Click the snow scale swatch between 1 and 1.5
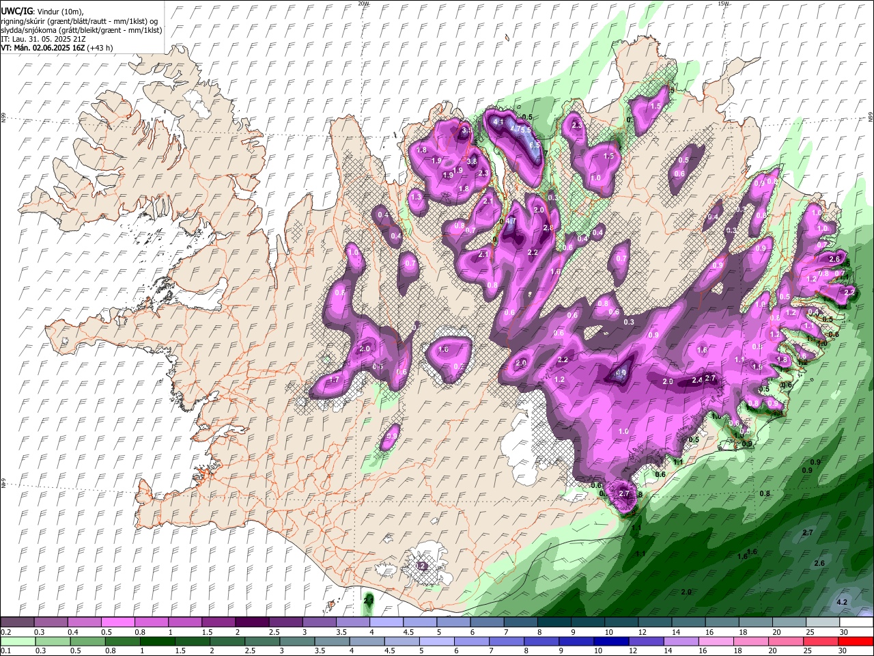This screenshot has height=656, width=874. [185, 623]
